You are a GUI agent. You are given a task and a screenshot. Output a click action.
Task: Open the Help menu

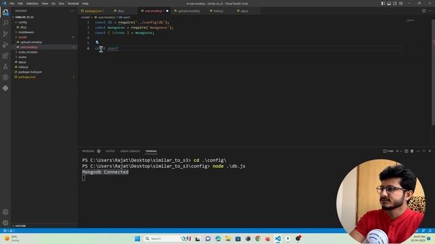tap(85, 3)
